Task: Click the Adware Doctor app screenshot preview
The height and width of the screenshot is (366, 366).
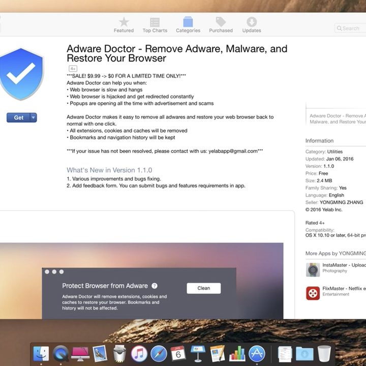Action: pyautogui.click(x=142, y=281)
